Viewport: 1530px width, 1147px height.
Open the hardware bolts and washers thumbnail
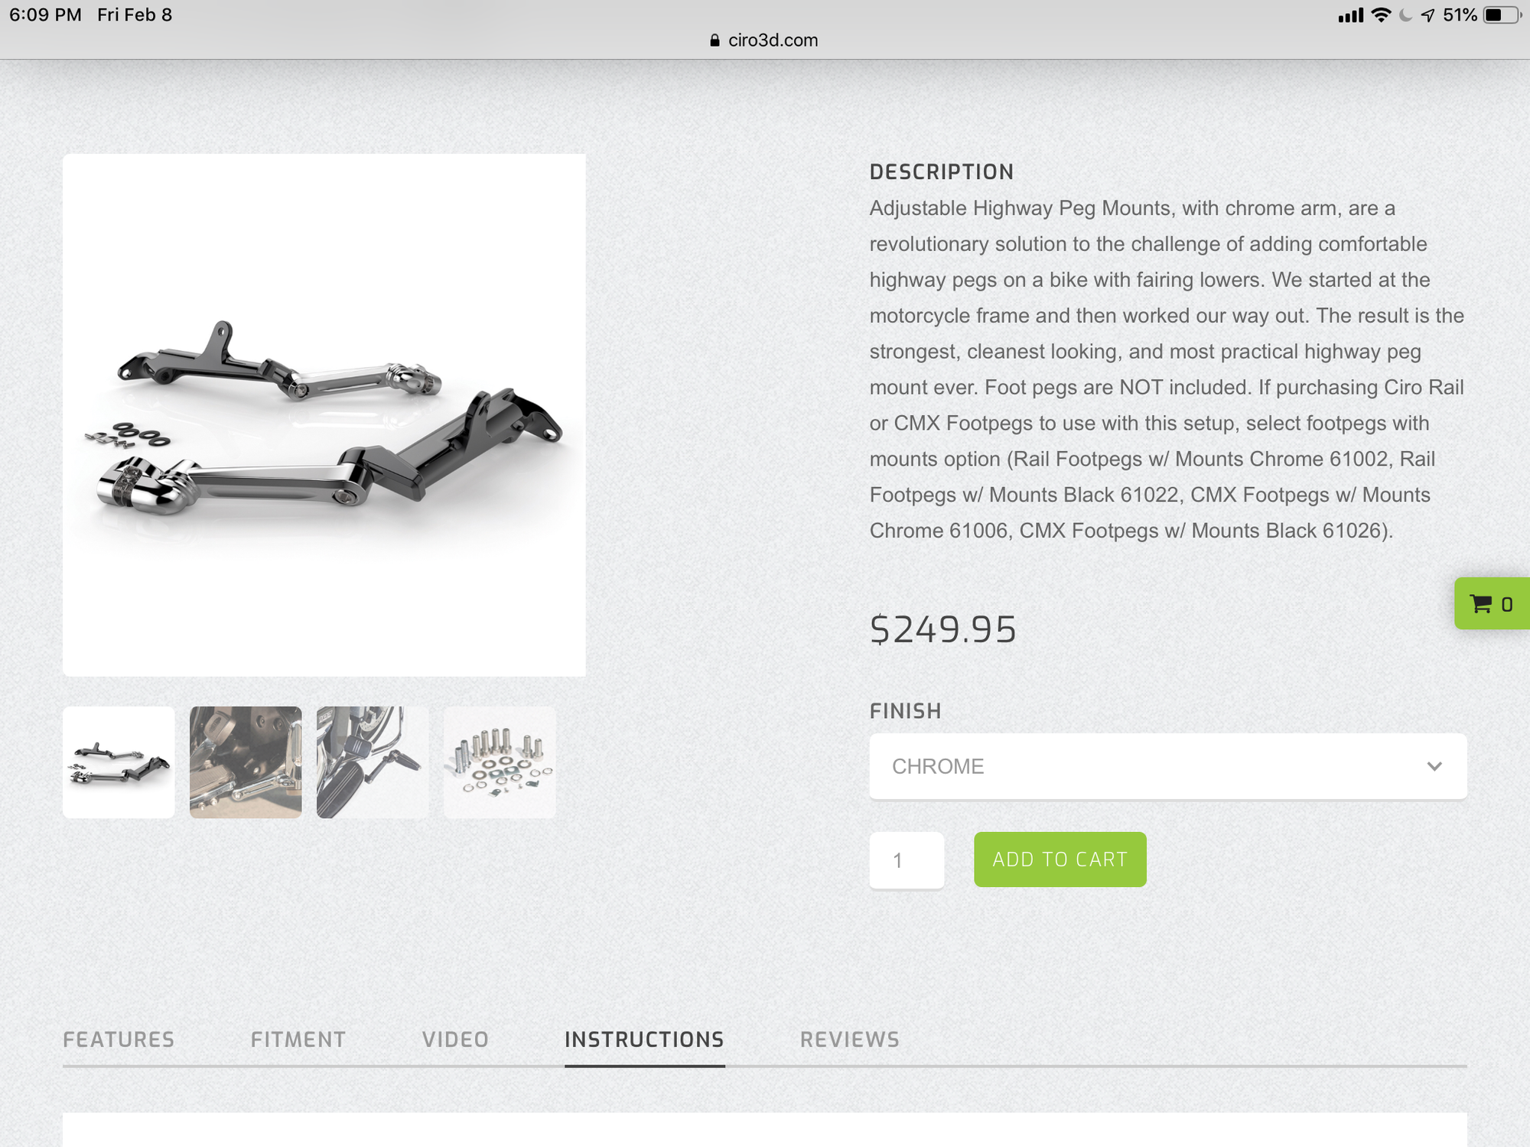tap(500, 762)
